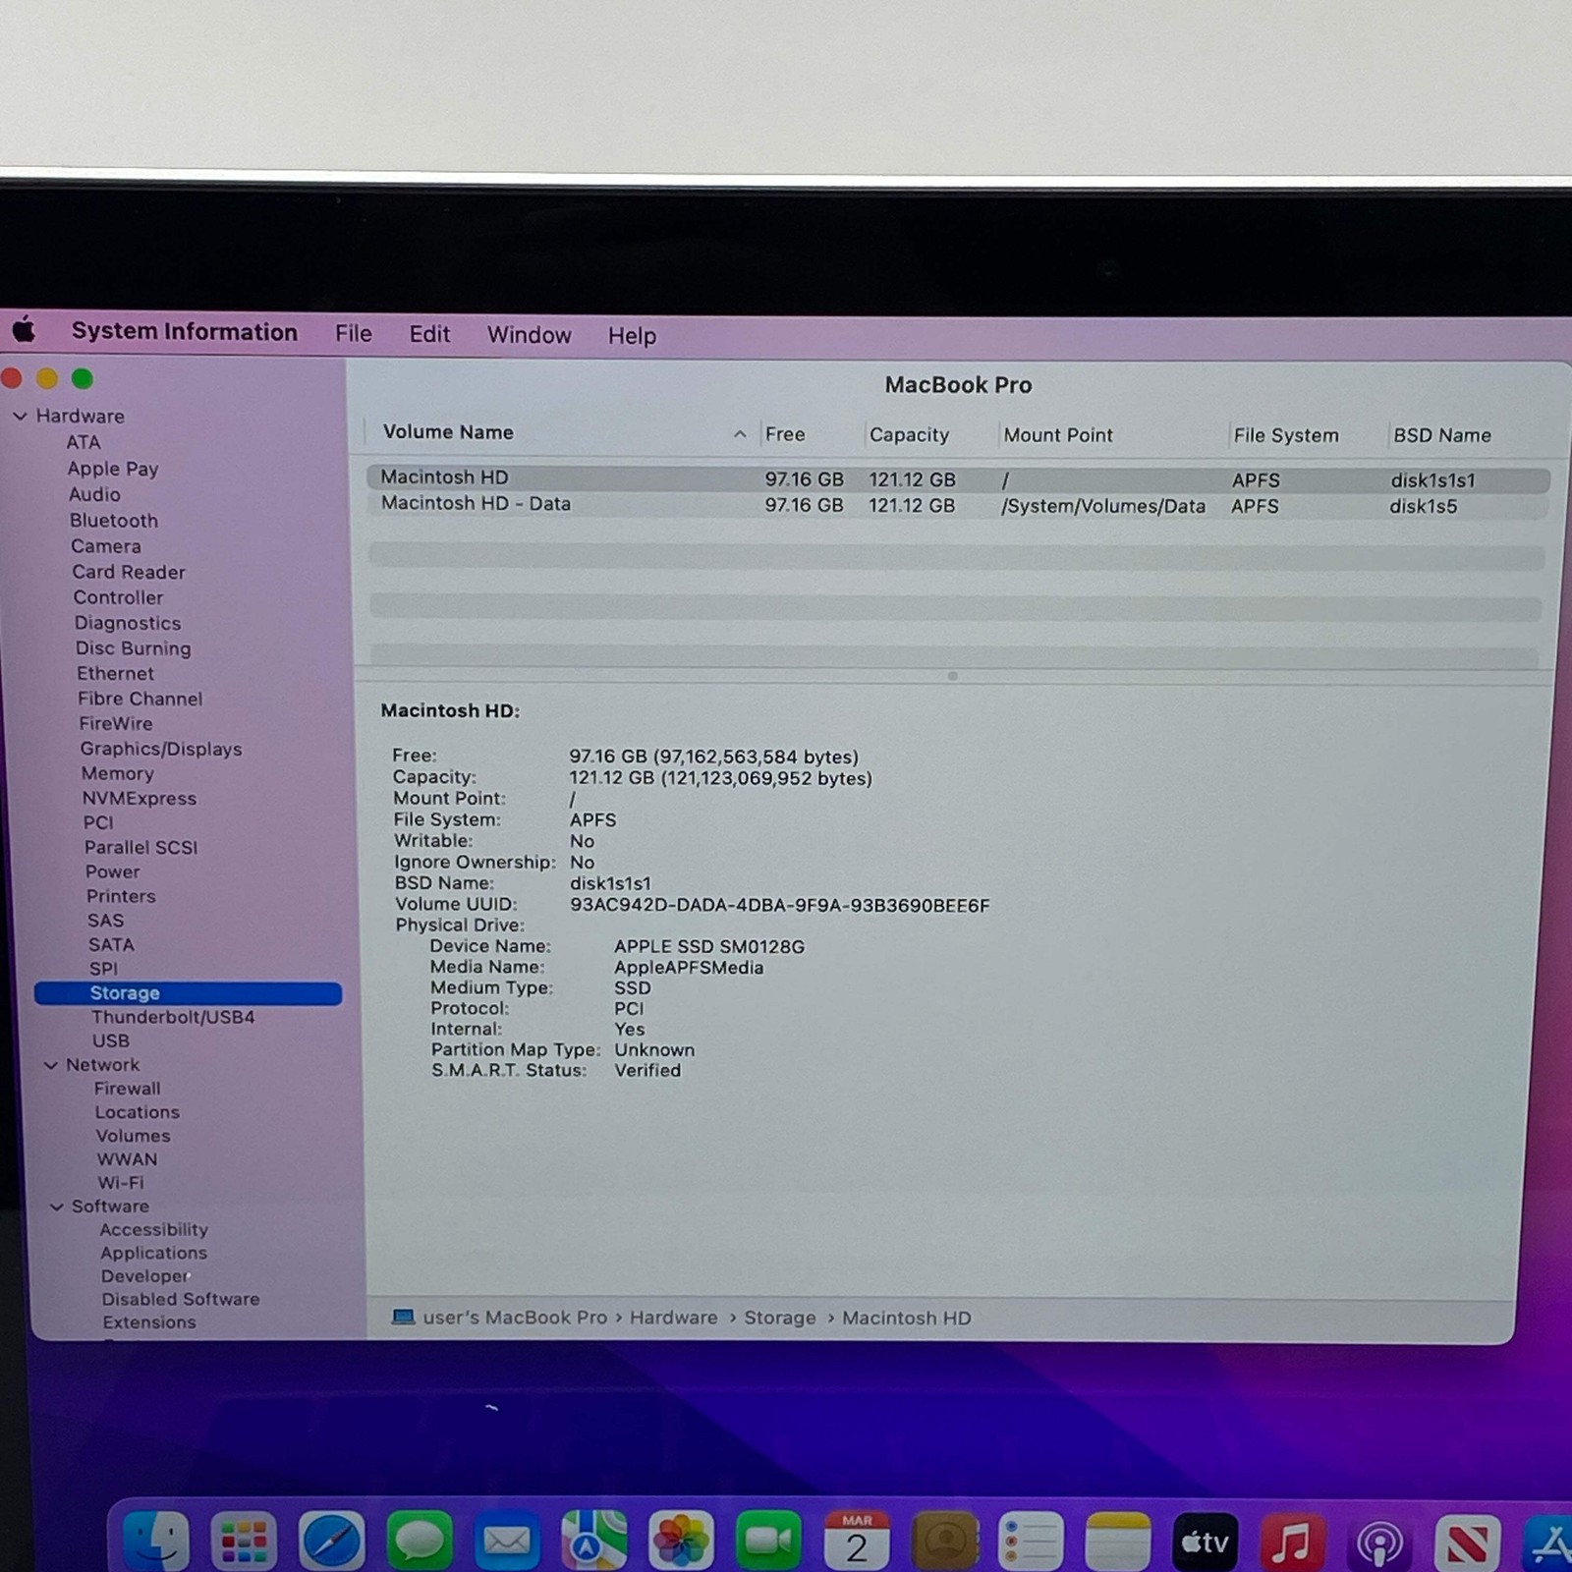Sort by Capacity column header
1572x1572 pixels.
point(909,434)
